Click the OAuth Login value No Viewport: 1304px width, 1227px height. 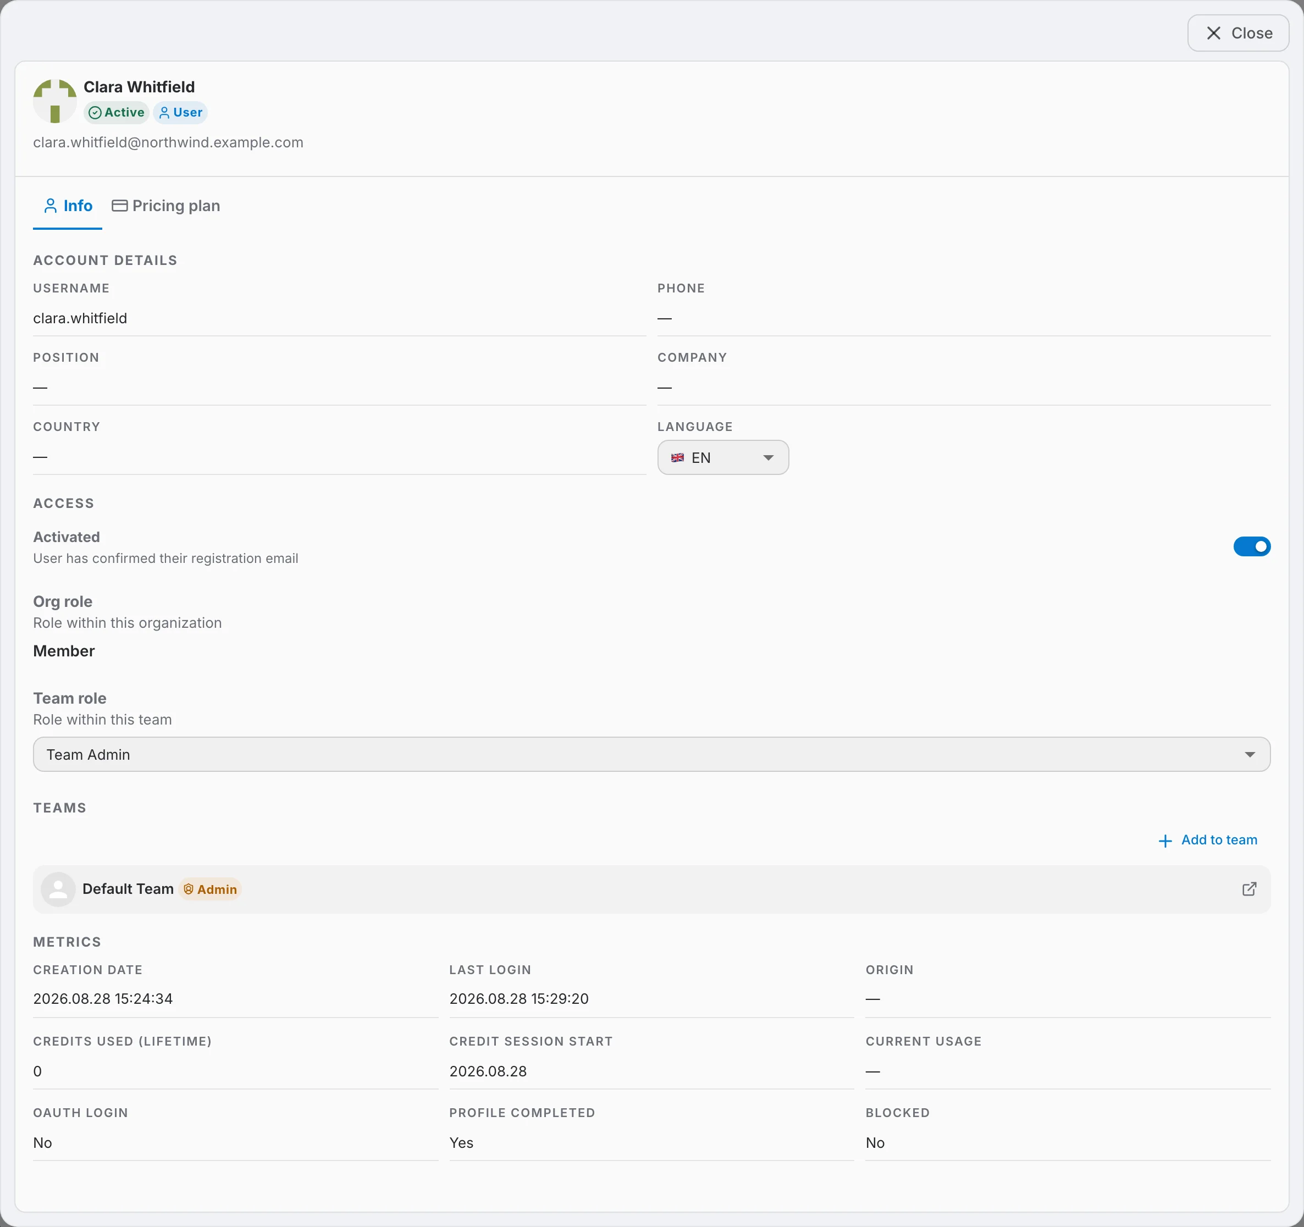coord(43,1143)
